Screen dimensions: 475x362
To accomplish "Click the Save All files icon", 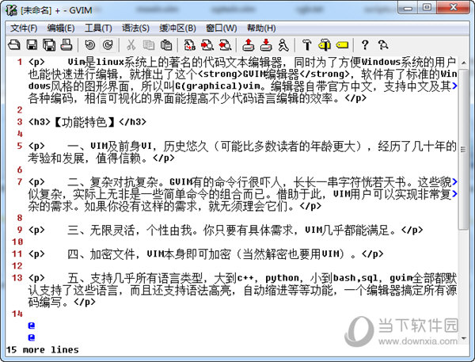I will [x=49, y=45].
